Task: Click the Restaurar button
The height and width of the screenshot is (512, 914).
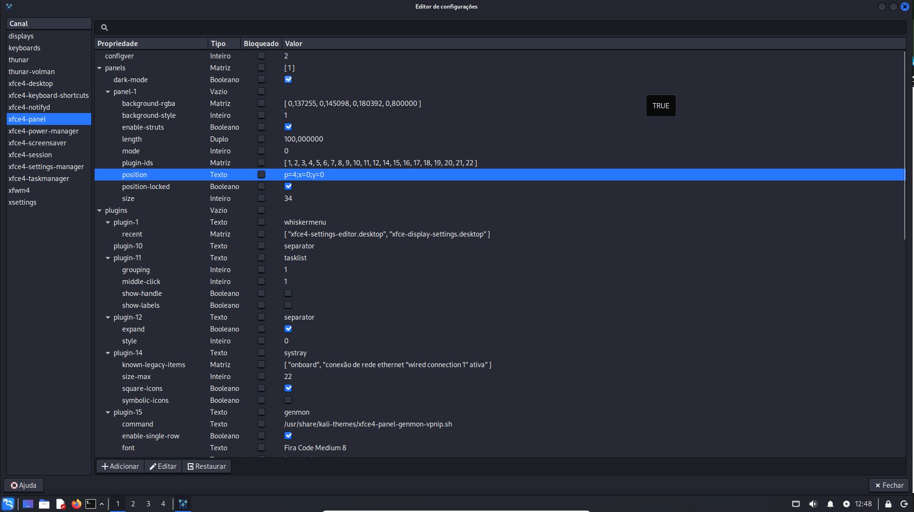Action: point(207,466)
